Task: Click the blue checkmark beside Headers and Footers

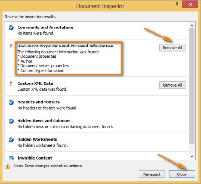Action: tap(11, 102)
